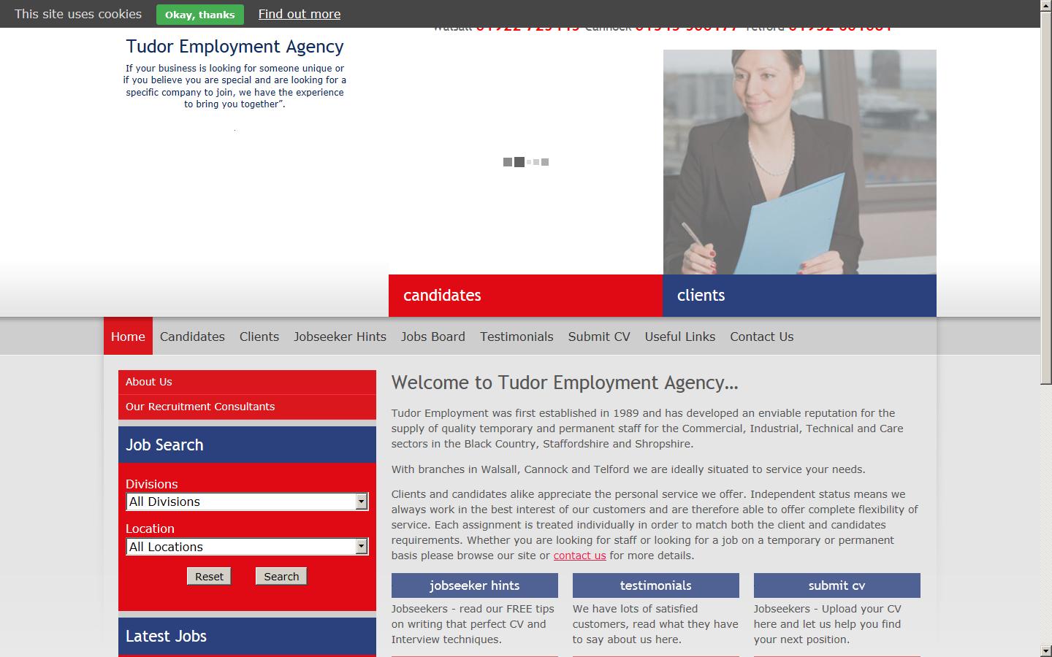The width and height of the screenshot is (1052, 657).
Task: Go to the Contact Us page
Action: pos(761,337)
